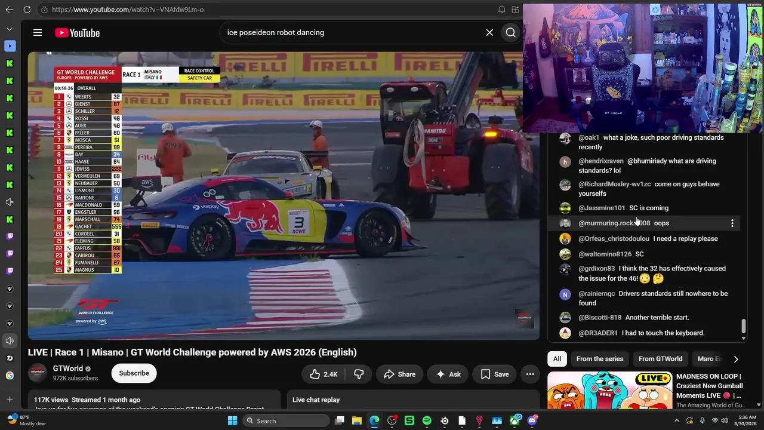Open Spotify from the taskbar
Screen dimensions: 764x430
pyautogui.click(x=427, y=420)
